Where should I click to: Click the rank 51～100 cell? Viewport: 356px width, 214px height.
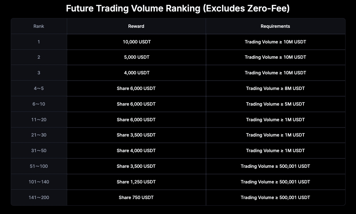[x=39, y=166]
